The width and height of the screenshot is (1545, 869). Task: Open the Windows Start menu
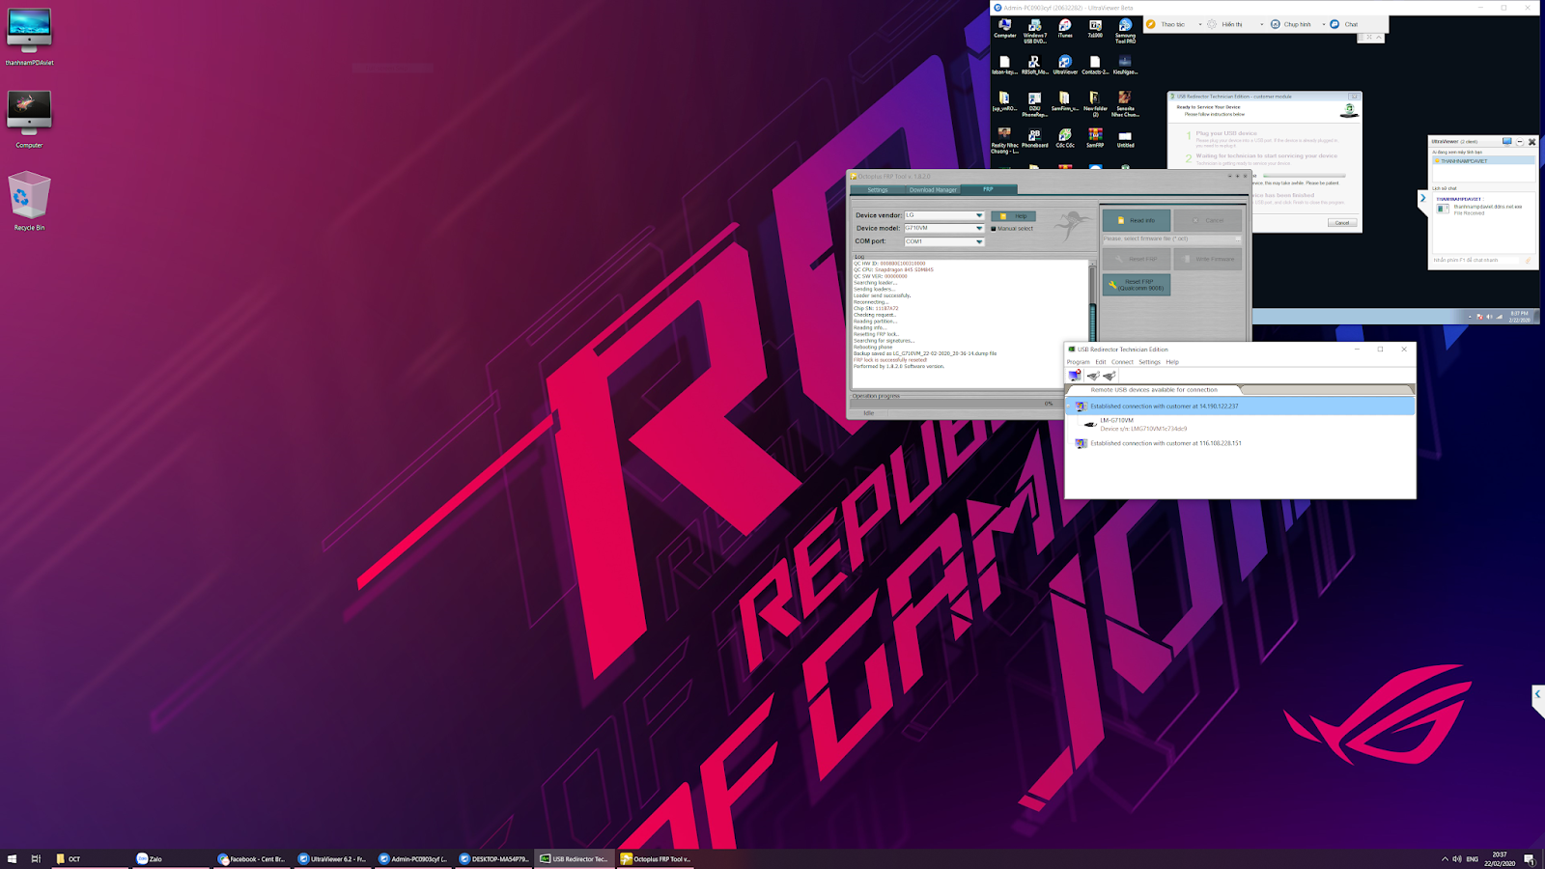pyautogui.click(x=13, y=858)
